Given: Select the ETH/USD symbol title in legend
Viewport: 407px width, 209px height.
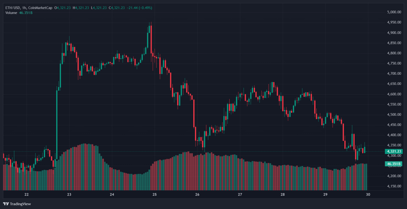Looking at the screenshot, I should pyautogui.click(x=13, y=8).
